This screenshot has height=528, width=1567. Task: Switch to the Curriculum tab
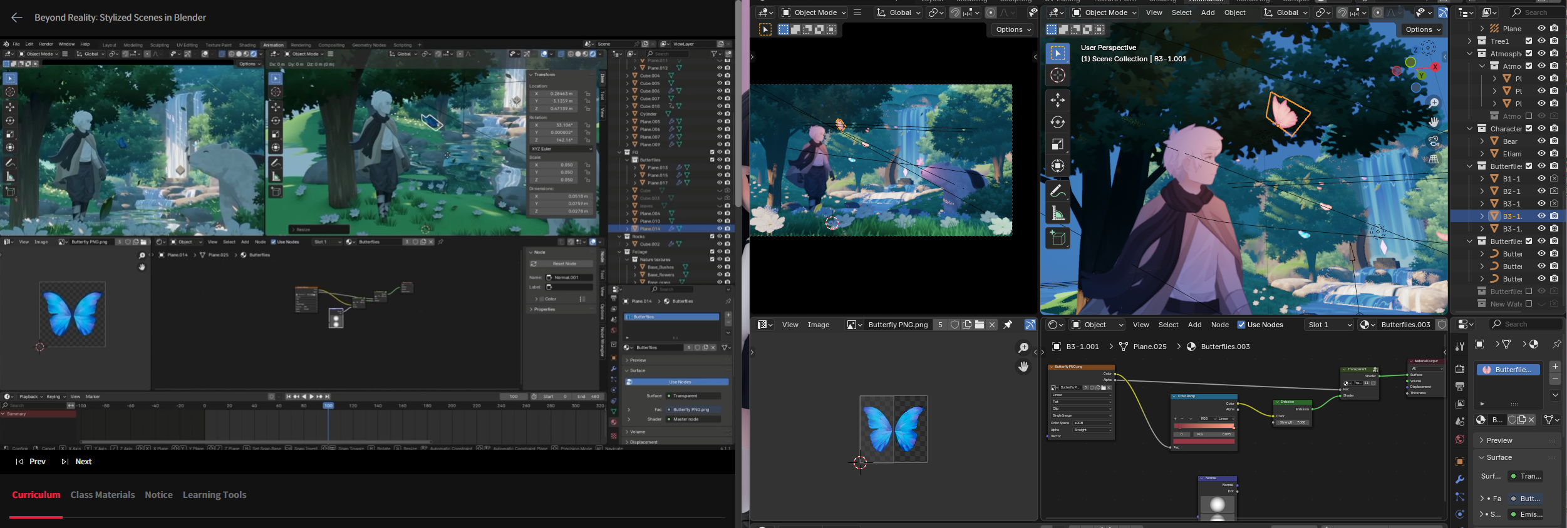tap(36, 495)
